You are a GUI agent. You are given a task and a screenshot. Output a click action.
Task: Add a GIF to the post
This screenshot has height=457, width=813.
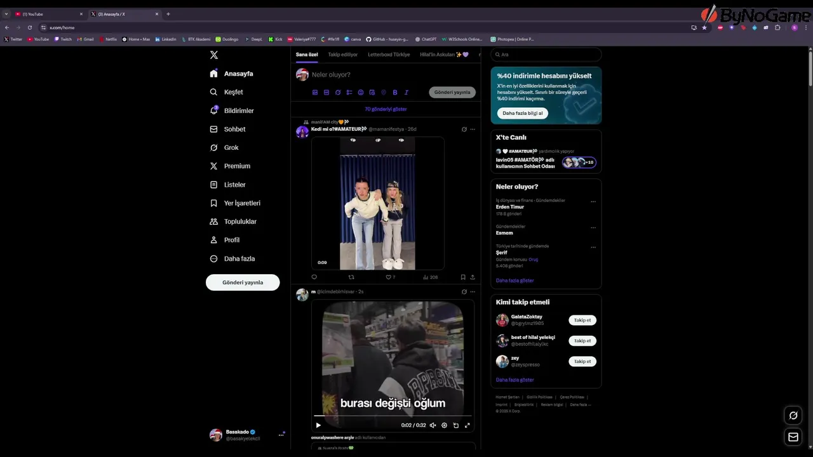pos(326,93)
